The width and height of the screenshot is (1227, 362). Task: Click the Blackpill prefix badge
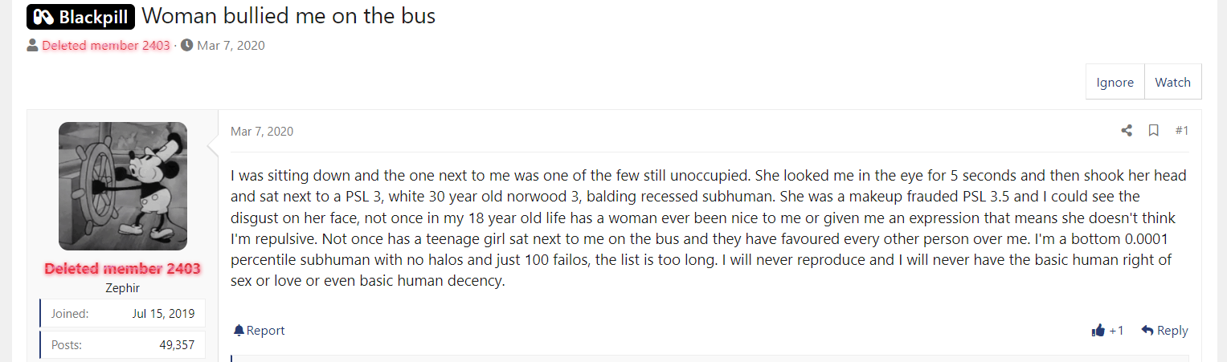pyautogui.click(x=80, y=17)
